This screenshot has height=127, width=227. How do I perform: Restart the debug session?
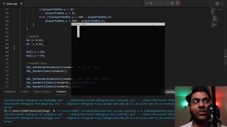[x=172, y=3]
